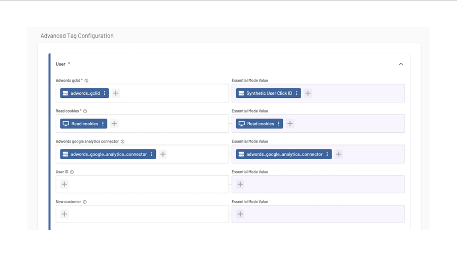Click the help icon beside Adwords gclid
The height and width of the screenshot is (256, 457).
(x=86, y=81)
